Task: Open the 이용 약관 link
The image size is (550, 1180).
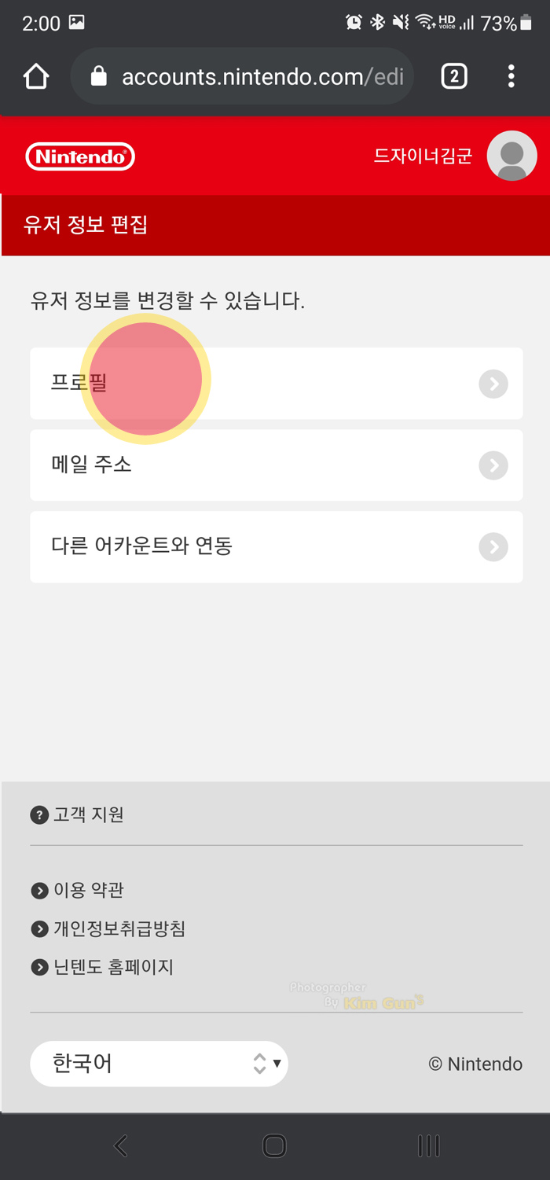Action: 88,891
